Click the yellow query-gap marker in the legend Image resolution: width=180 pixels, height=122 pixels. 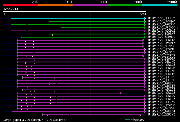tap(23, 120)
